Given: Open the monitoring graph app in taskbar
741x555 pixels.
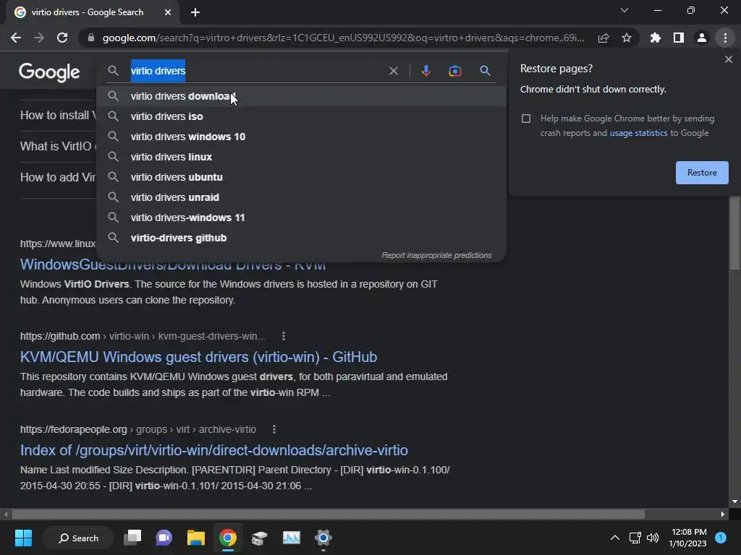Looking at the screenshot, I should pos(291,538).
